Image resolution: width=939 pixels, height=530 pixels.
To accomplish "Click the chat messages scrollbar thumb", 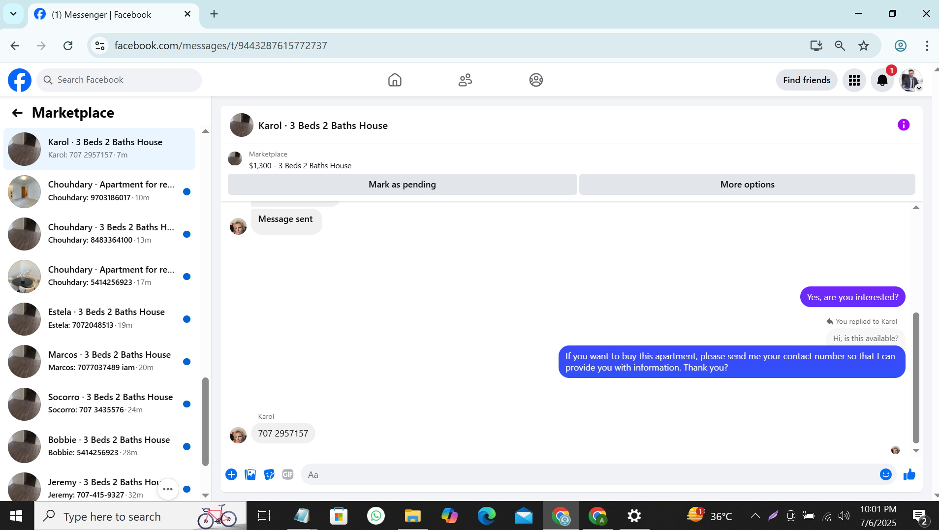I will pos(916,377).
